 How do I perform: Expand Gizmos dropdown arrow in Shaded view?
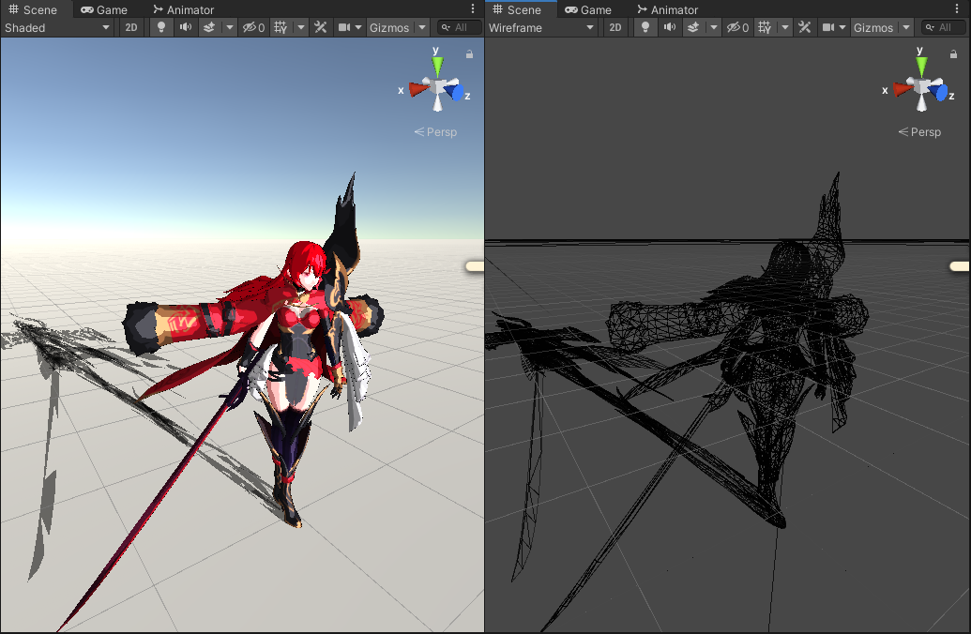pos(422,27)
